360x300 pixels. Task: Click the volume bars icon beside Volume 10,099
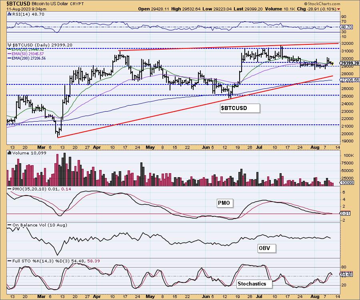point(10,153)
